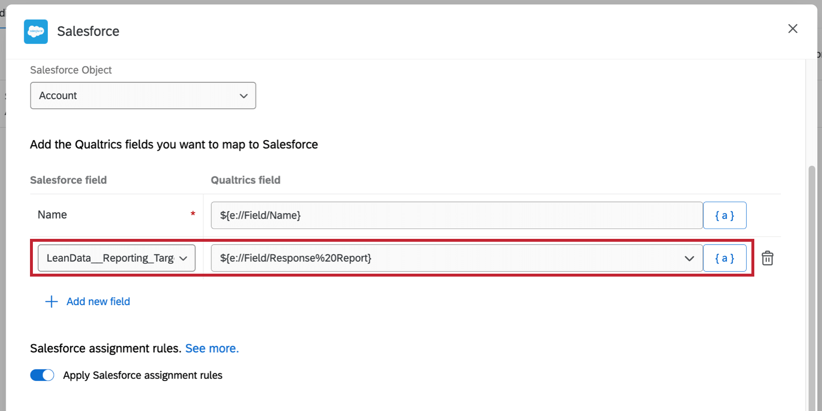Click the Salesforce cloud logo icon
Viewport: 822px width, 411px height.
(36, 31)
